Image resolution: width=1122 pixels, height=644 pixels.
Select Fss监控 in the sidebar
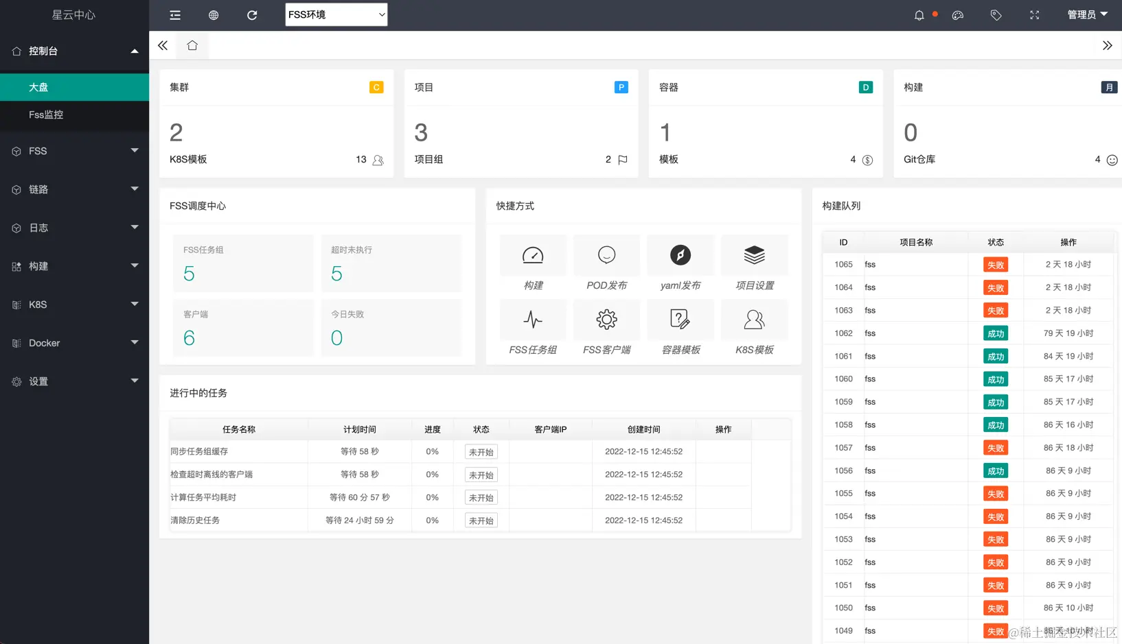74,115
